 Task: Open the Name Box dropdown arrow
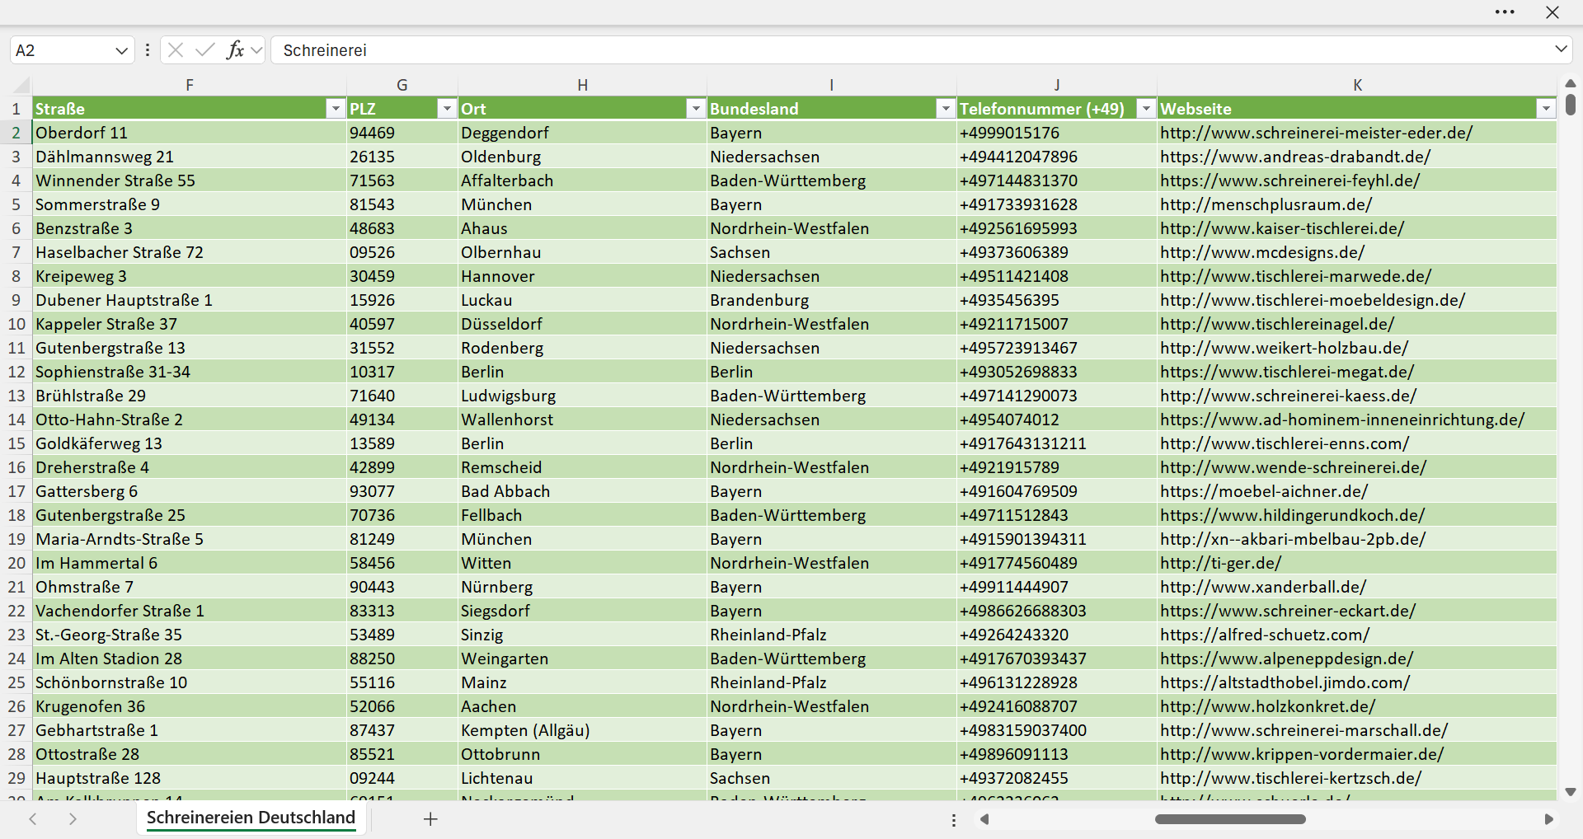(x=121, y=50)
